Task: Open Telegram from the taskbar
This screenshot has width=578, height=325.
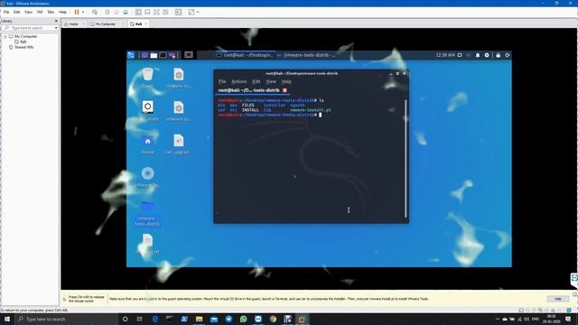Action: pos(228,319)
